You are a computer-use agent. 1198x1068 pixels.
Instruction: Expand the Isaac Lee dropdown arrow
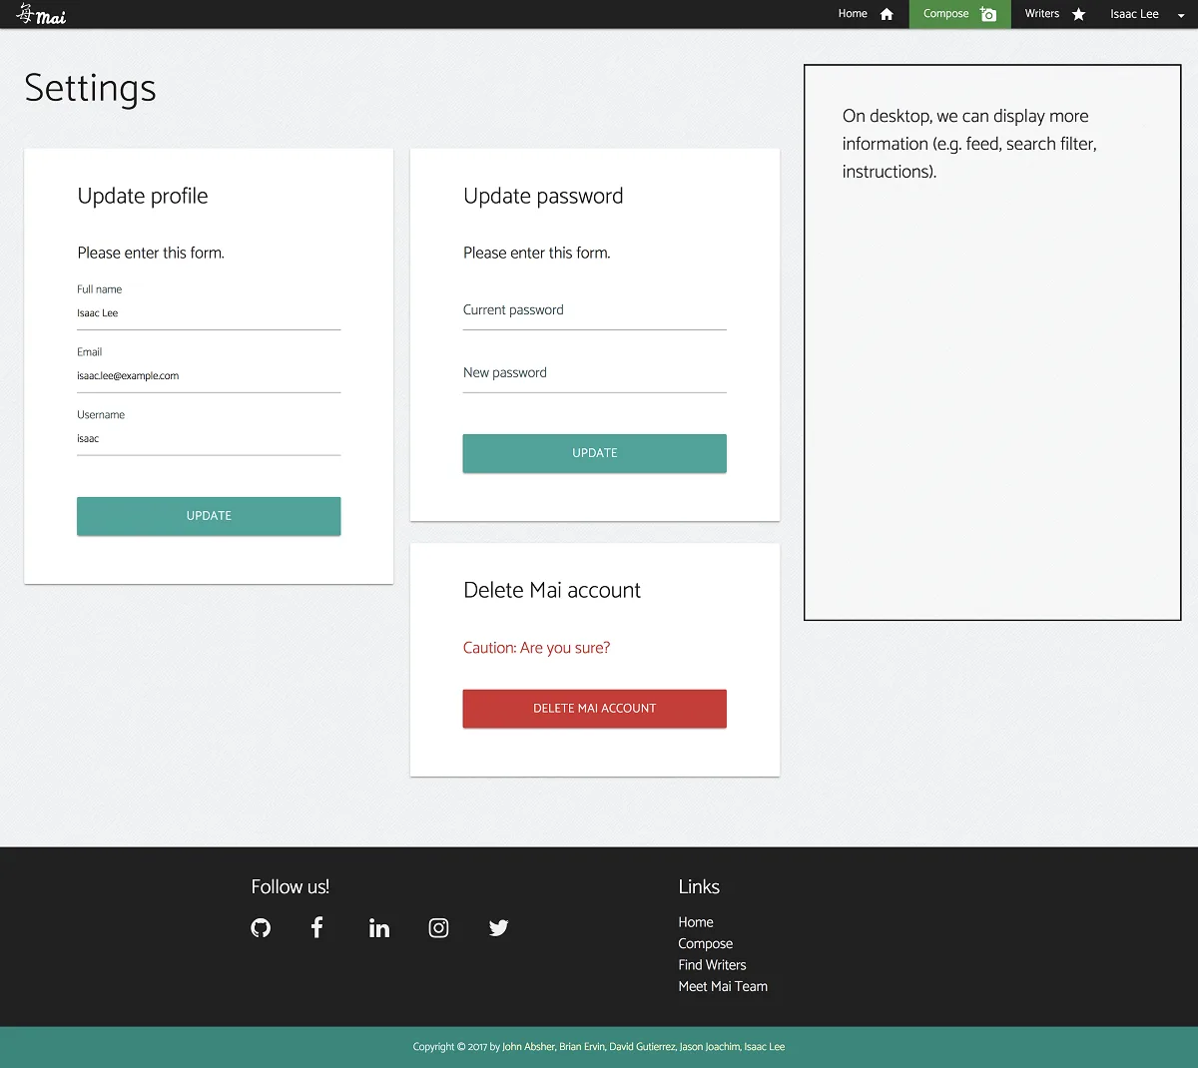click(x=1181, y=15)
